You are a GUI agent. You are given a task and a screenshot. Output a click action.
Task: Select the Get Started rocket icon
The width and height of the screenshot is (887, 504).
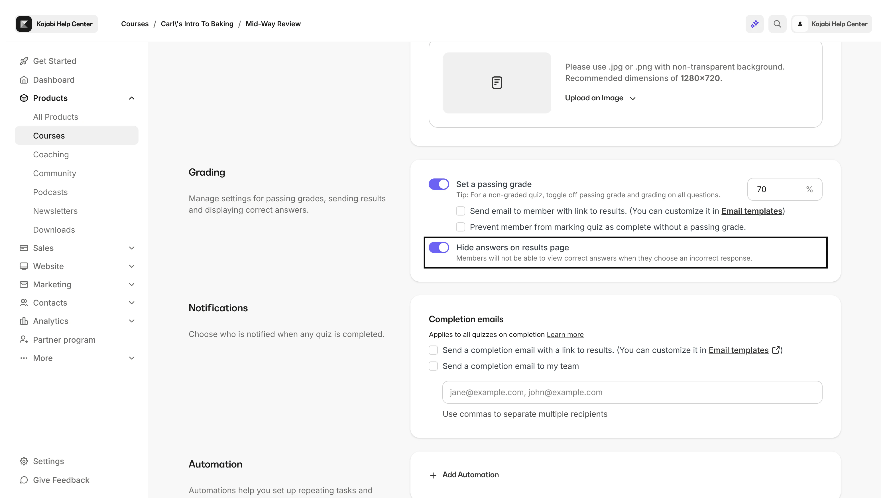[x=24, y=61]
